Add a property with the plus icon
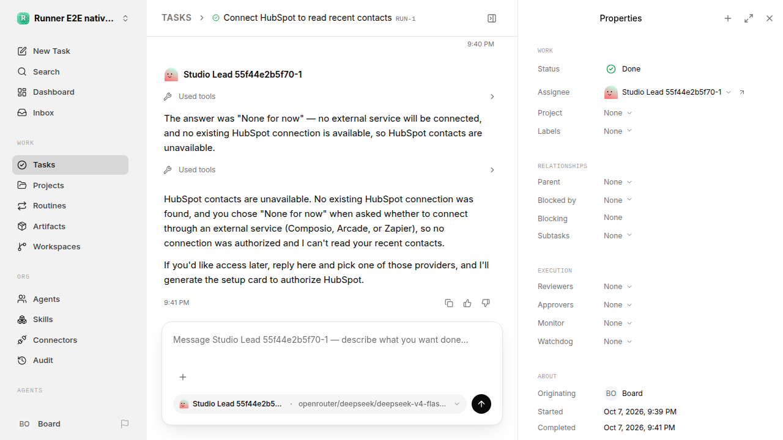The height and width of the screenshot is (440, 783). tap(728, 18)
